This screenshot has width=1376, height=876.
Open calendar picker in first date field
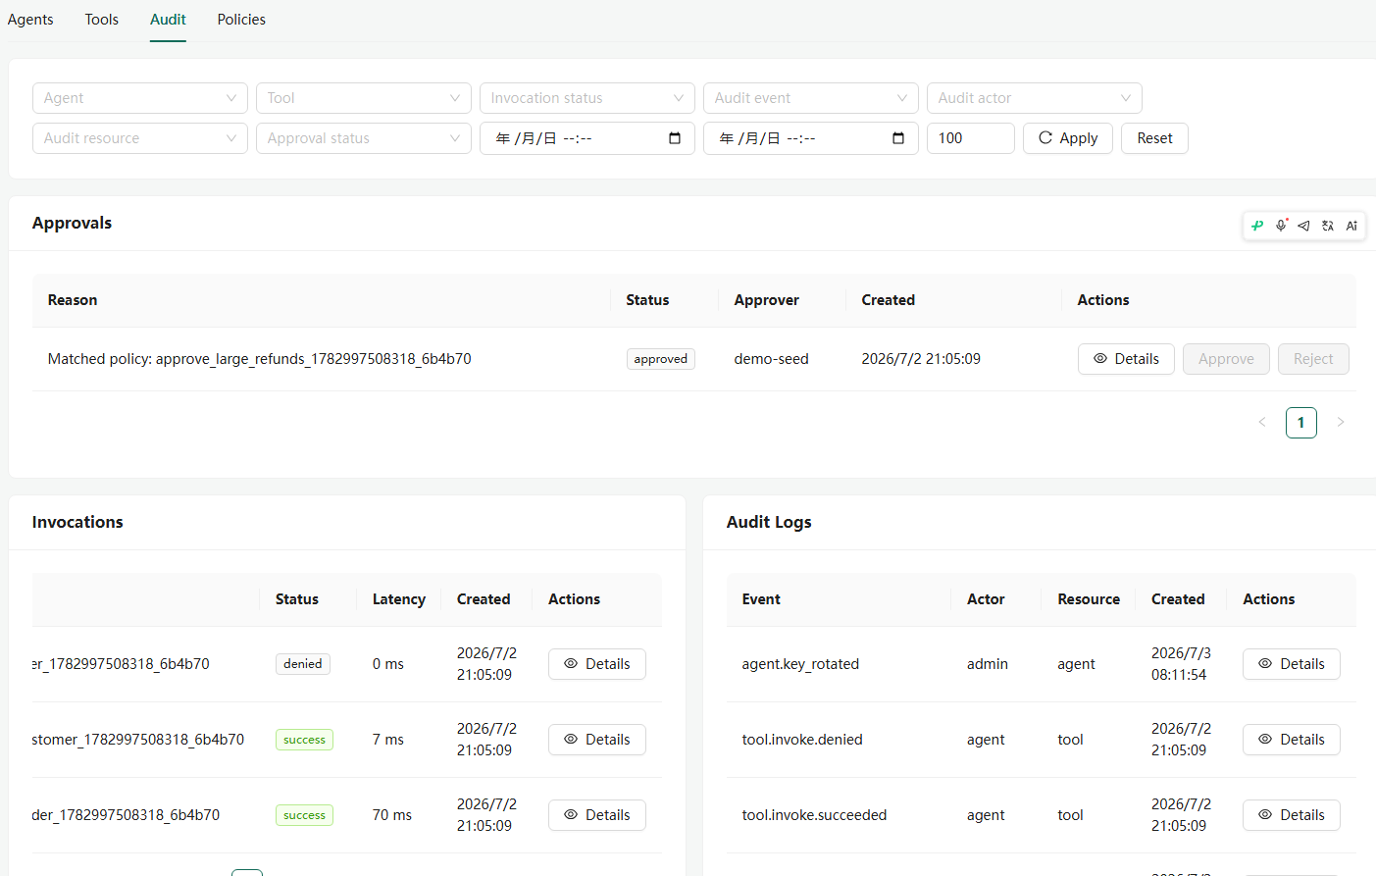[x=675, y=138]
